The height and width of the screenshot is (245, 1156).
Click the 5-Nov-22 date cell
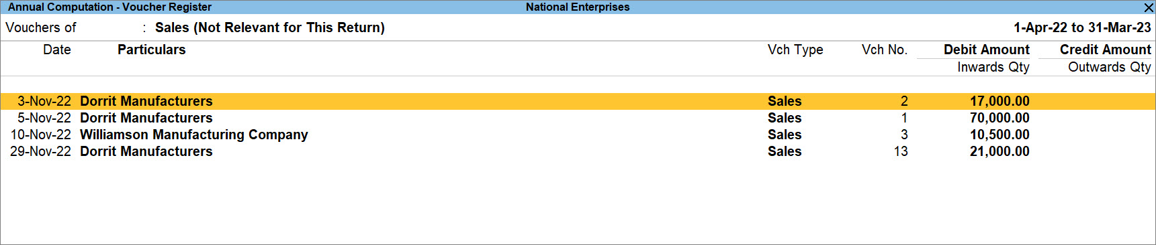click(44, 118)
